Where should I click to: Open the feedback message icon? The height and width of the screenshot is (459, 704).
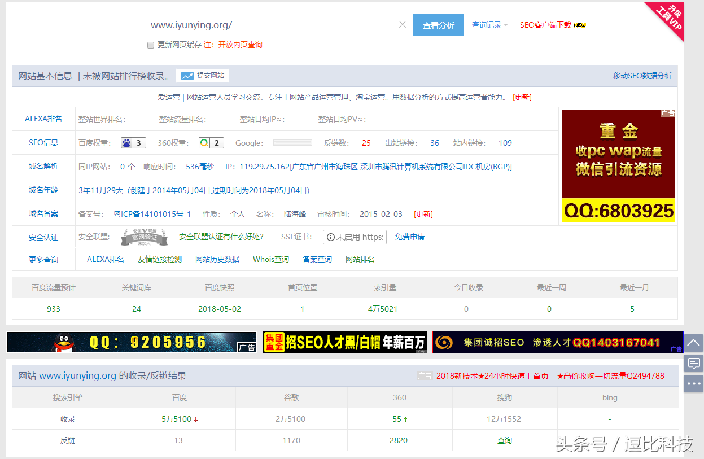point(694,363)
